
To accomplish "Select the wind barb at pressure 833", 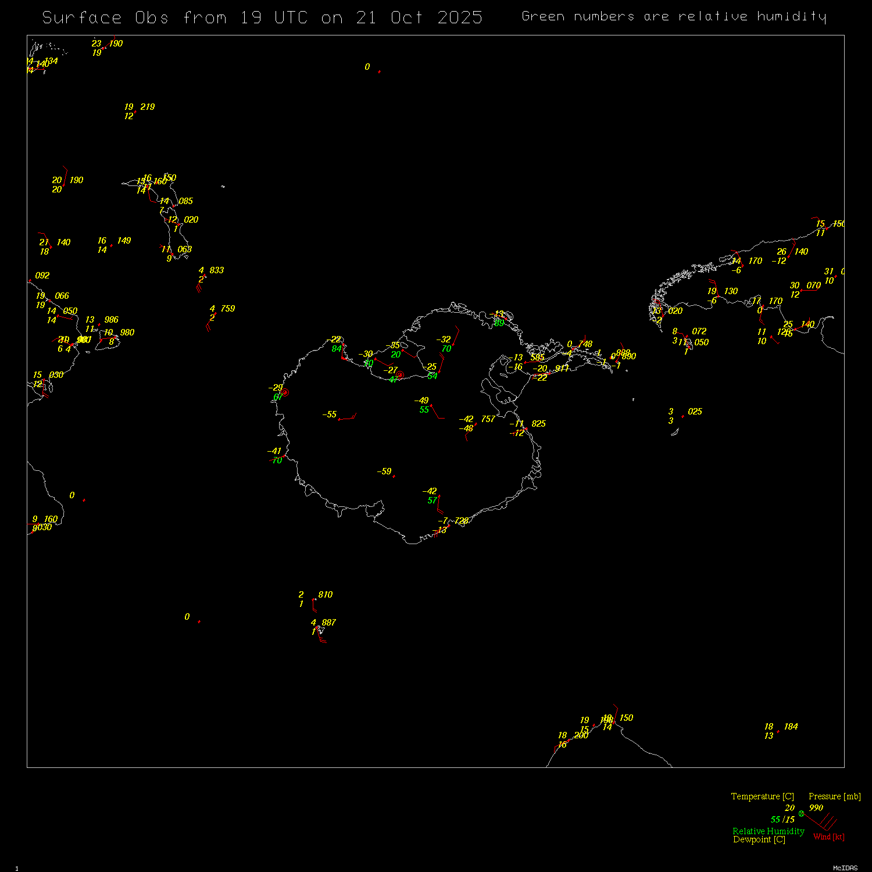I will 201,282.
